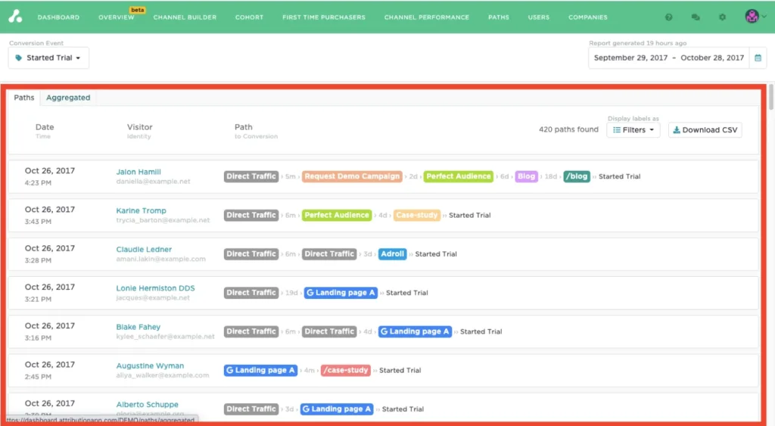The height and width of the screenshot is (426, 775).
Task: Click the teal /blog label
Action: pos(576,176)
